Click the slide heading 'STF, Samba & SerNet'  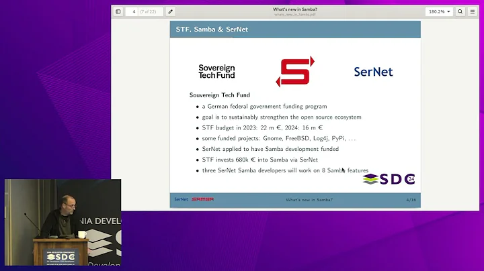click(x=212, y=30)
